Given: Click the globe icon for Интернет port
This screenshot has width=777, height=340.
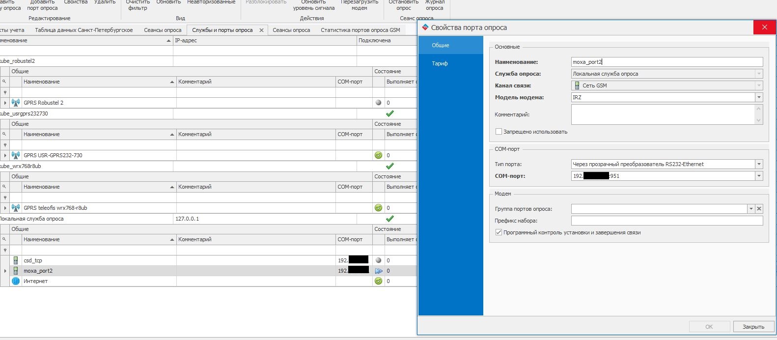Looking at the screenshot, I should [16, 281].
